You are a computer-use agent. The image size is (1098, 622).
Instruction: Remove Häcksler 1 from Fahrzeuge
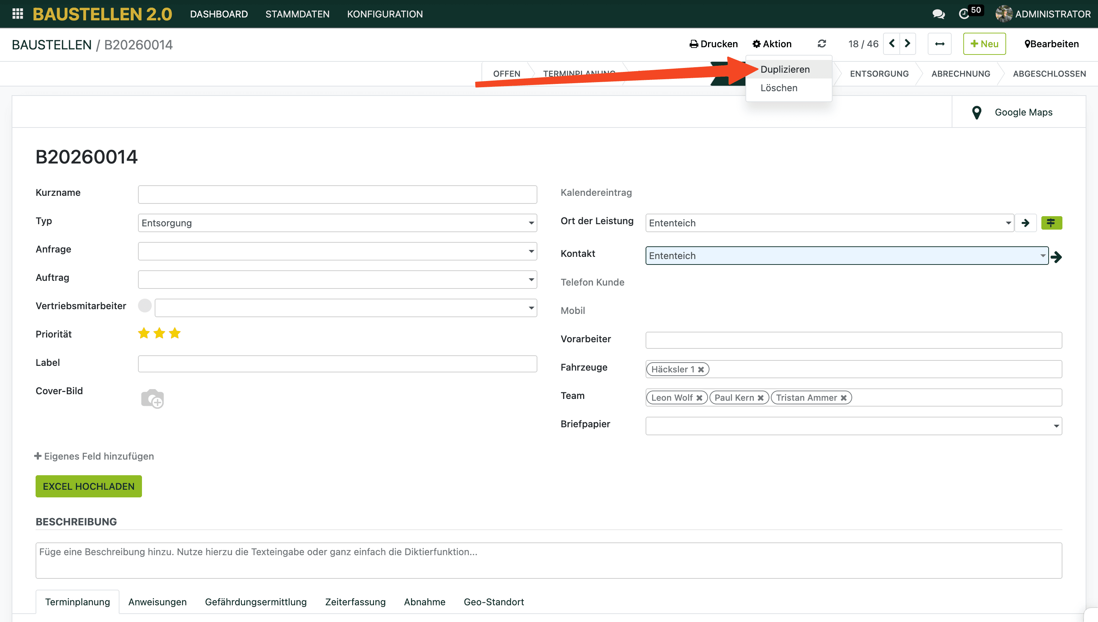click(701, 369)
